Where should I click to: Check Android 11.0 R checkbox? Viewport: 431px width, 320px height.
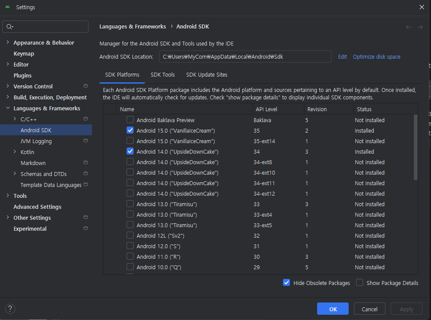click(x=130, y=256)
